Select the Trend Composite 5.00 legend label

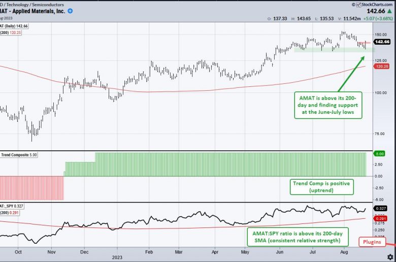point(19,155)
